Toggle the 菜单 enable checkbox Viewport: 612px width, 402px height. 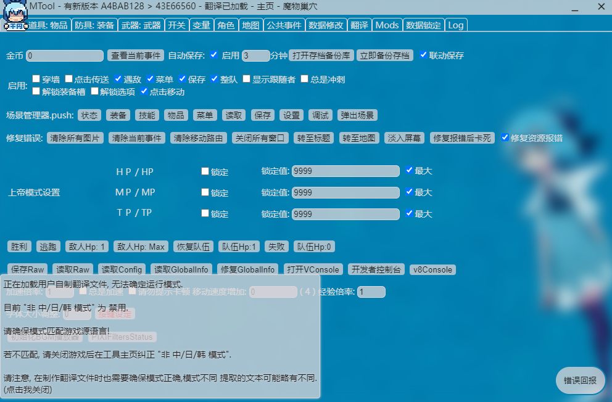(x=150, y=79)
